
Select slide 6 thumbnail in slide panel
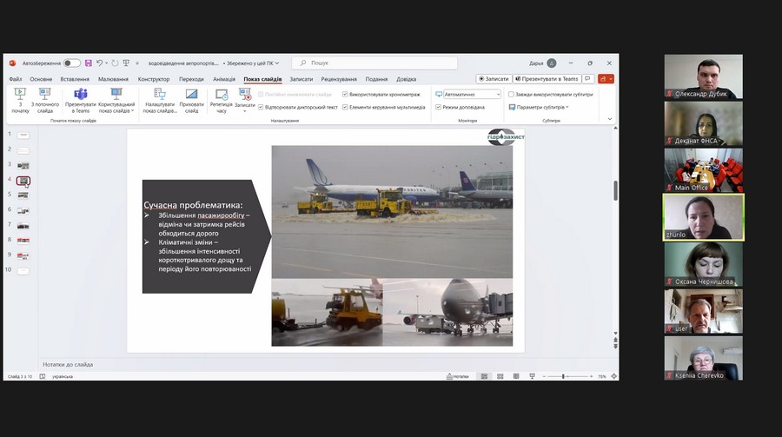point(23,210)
